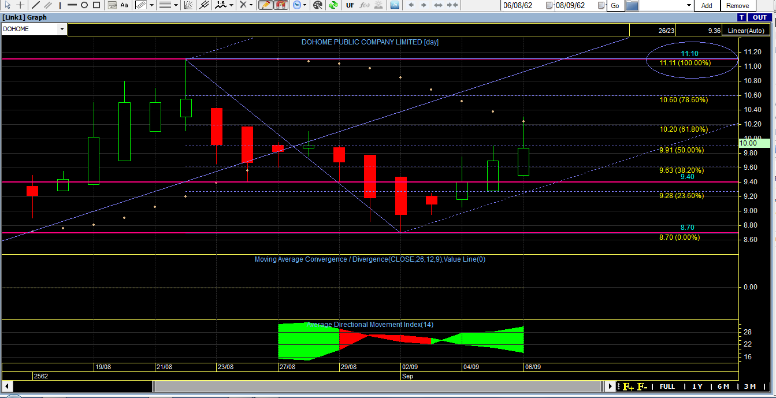776x398 pixels.
Task: Open dropdown next to hatch pattern tool
Action: (x=151, y=5)
